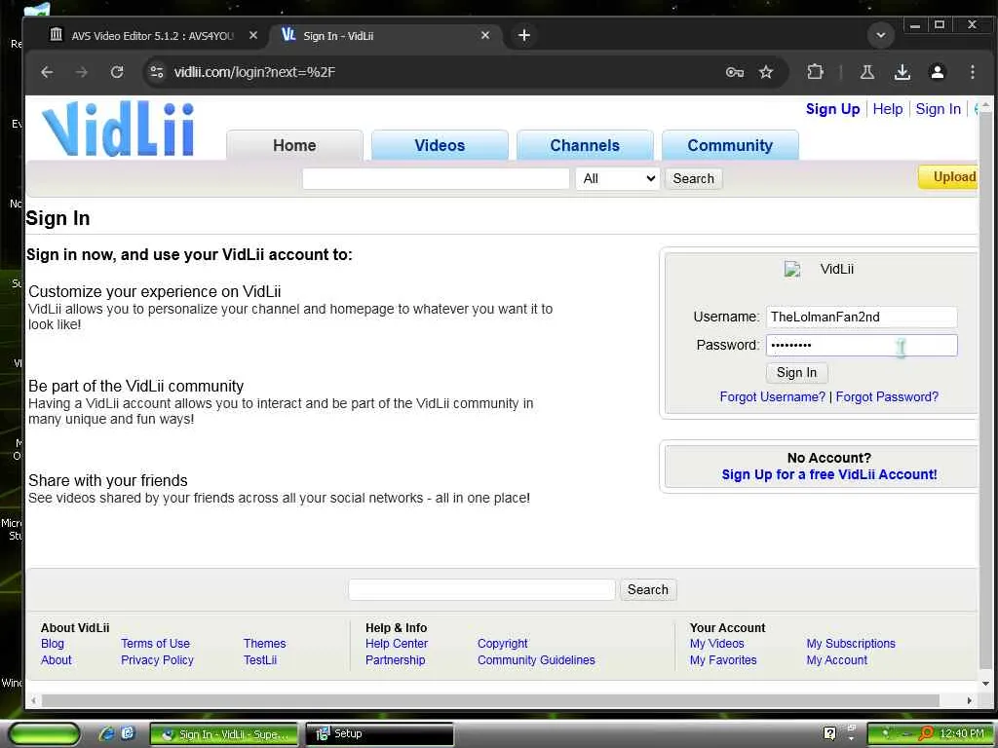Bookmark this page with the star icon
The image size is (998, 748).
766,72
